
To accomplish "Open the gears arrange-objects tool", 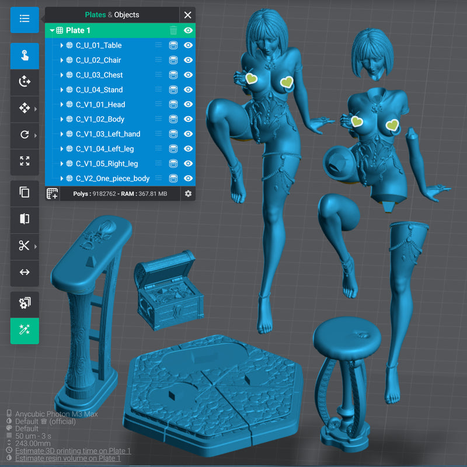I will (x=25, y=304).
